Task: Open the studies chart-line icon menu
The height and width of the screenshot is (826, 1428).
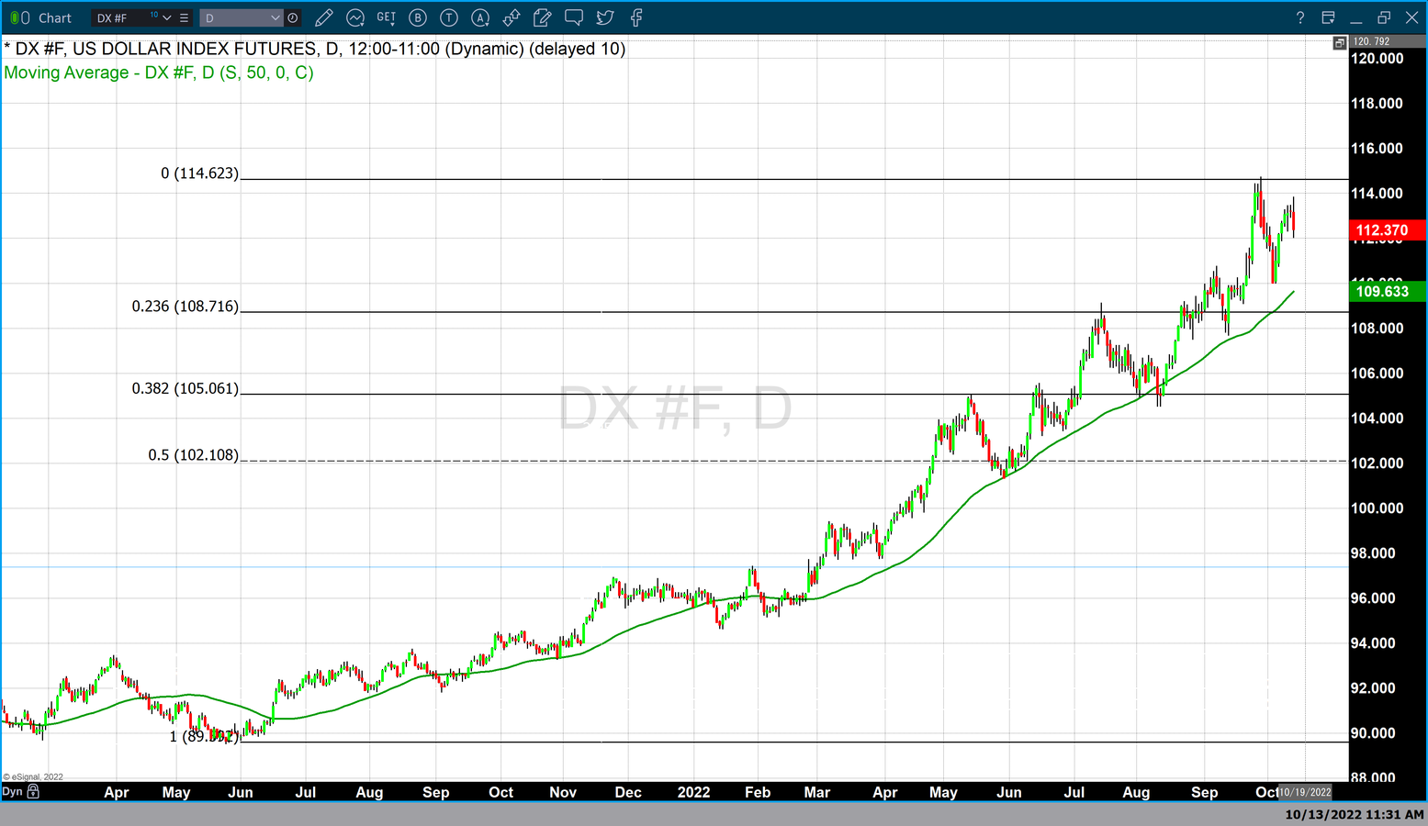Action: click(x=355, y=17)
